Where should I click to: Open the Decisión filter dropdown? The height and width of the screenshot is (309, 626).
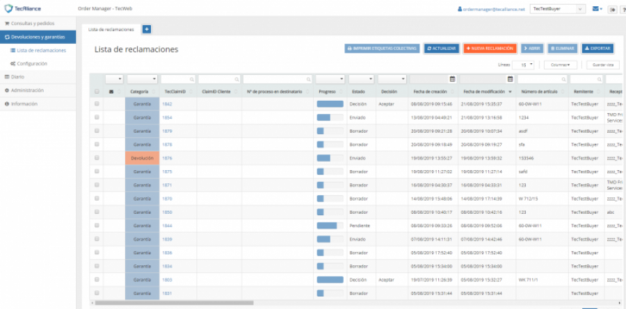392,79
